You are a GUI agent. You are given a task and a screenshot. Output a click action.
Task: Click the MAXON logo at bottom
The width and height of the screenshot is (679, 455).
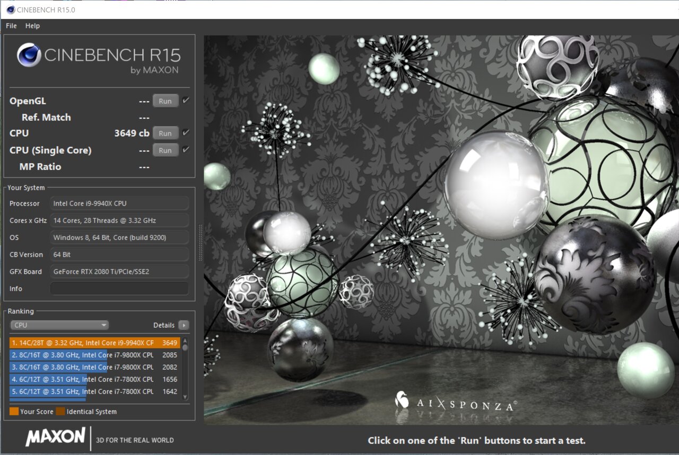pos(55,438)
